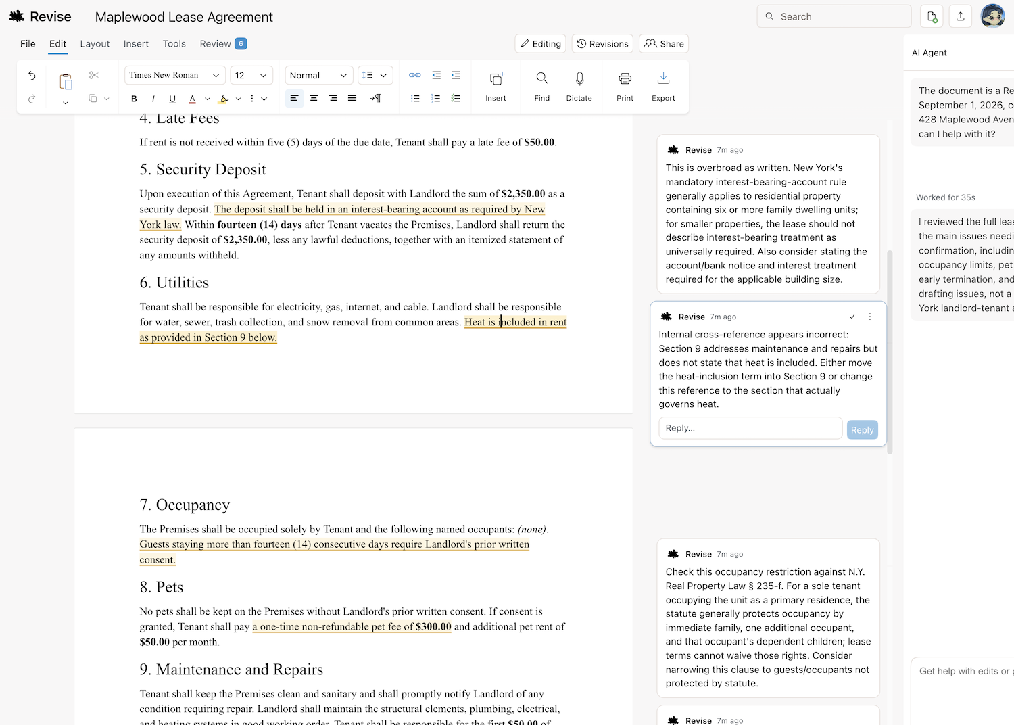
Task: Apply numbered list formatting
Action: coord(436,99)
